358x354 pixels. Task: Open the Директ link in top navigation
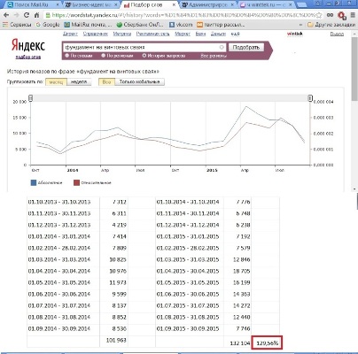click(x=70, y=34)
